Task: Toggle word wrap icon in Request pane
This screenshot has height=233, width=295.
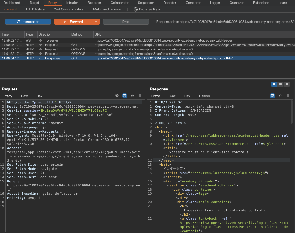Action: [125, 95]
